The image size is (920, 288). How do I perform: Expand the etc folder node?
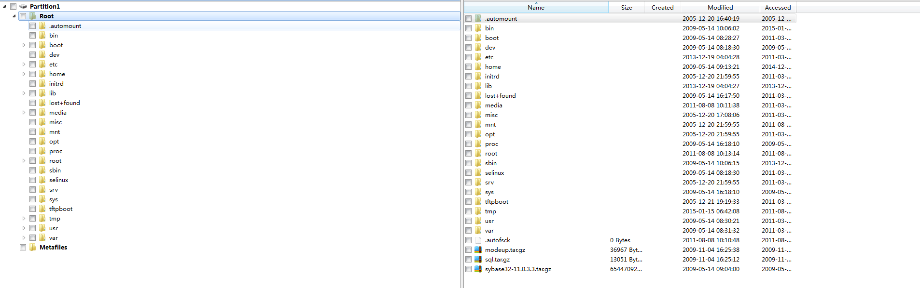coord(24,64)
